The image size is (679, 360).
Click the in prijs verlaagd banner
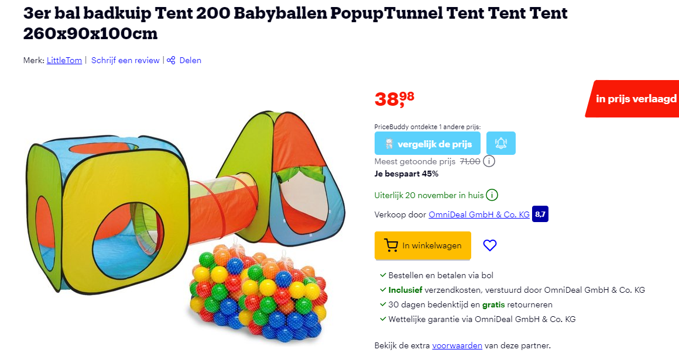point(636,98)
